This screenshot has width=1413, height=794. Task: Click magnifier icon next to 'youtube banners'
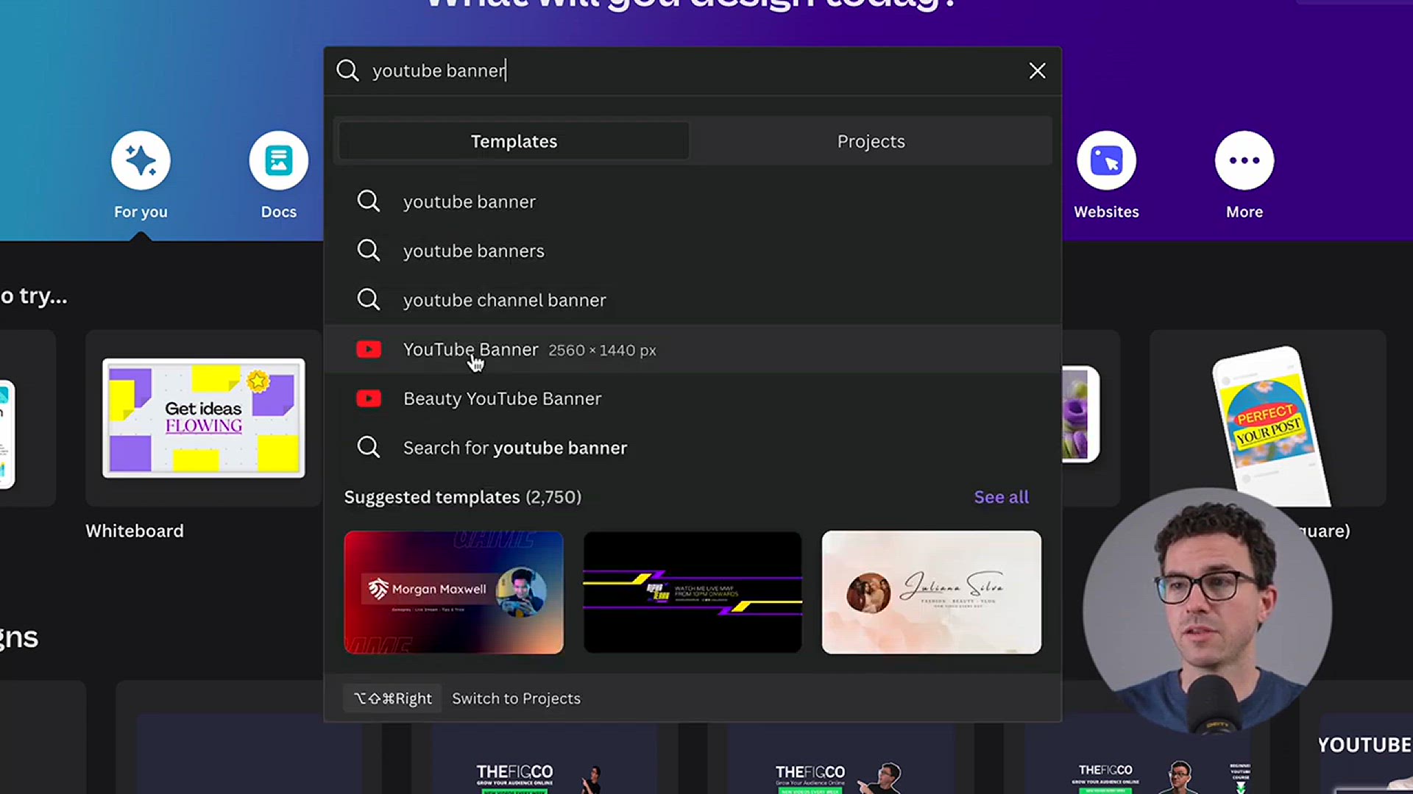368,251
